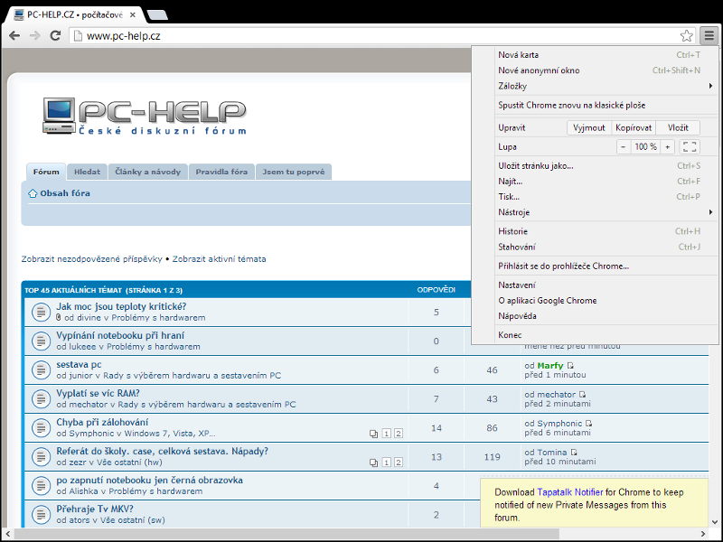
Task: Click the PC-HELP logo image
Action: (145, 116)
